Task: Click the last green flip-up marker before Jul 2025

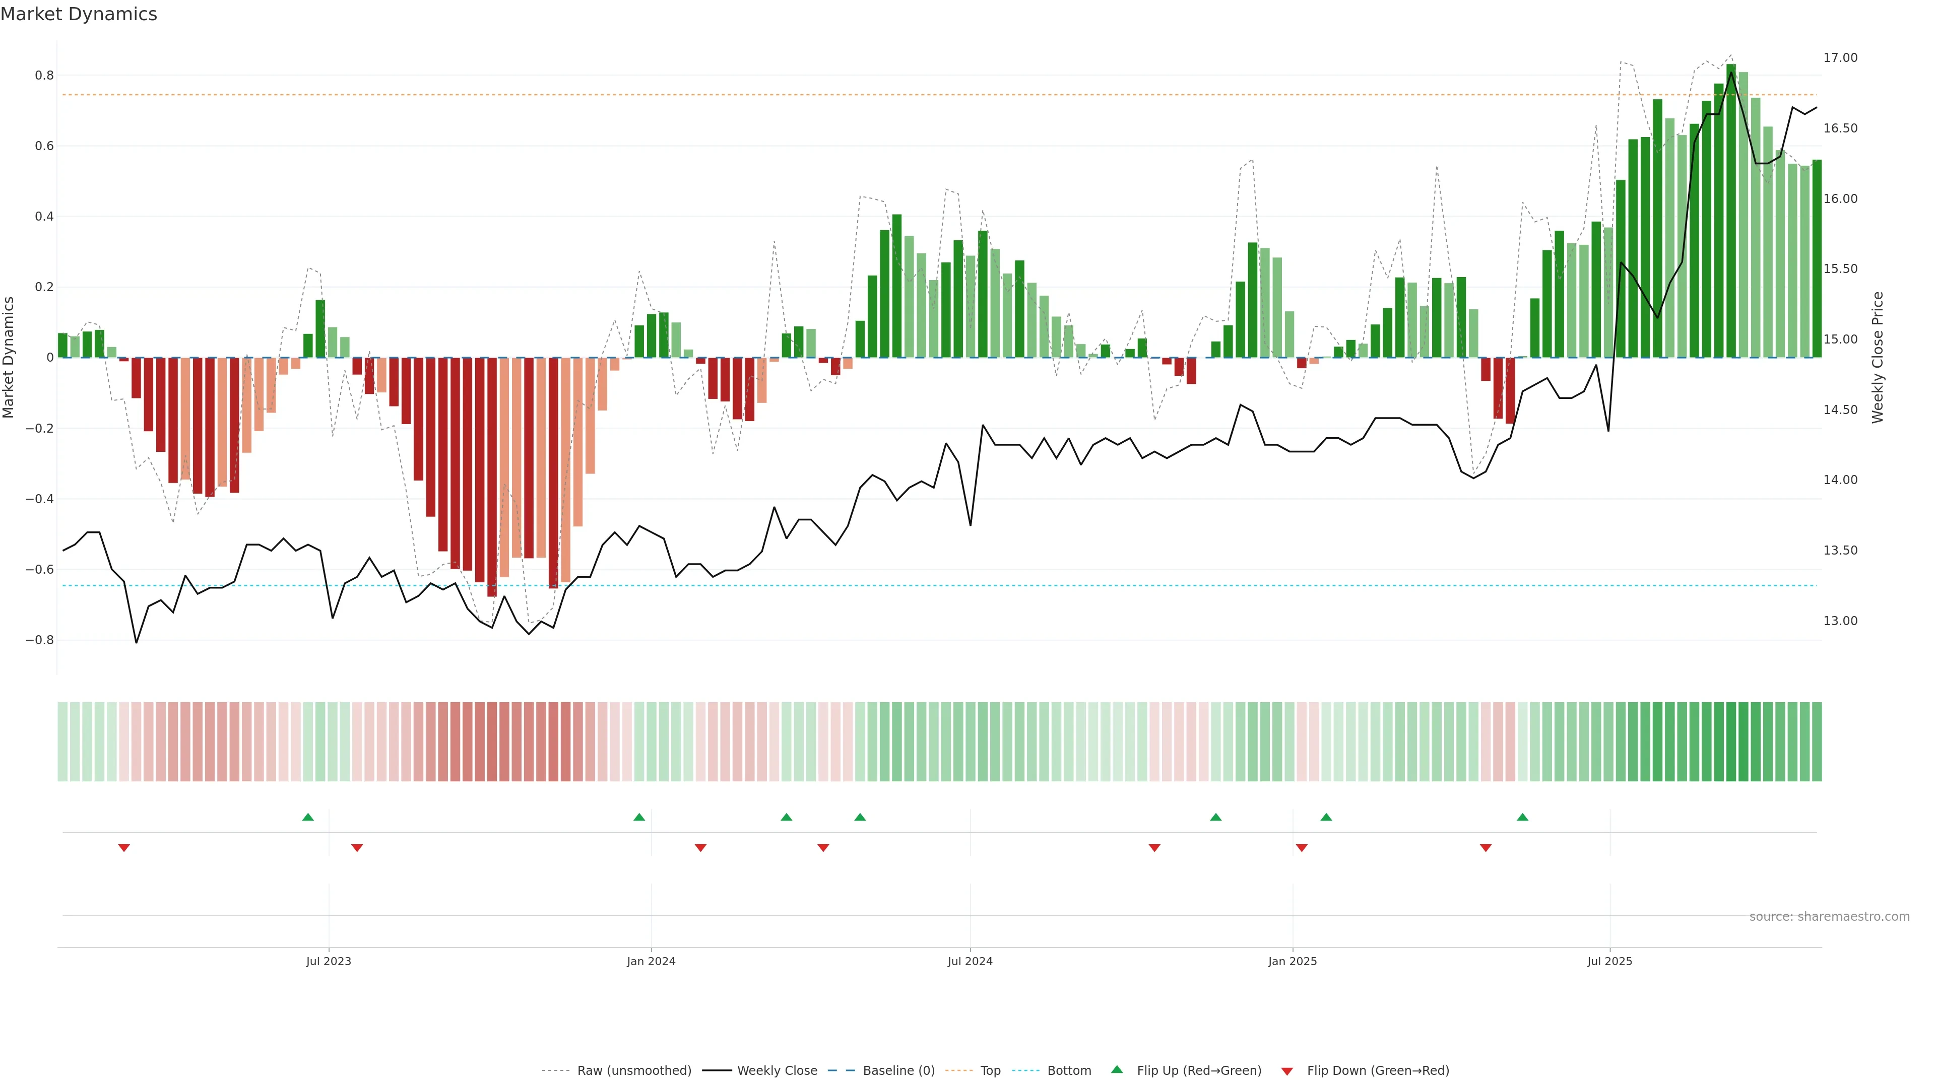Action: (x=1523, y=817)
